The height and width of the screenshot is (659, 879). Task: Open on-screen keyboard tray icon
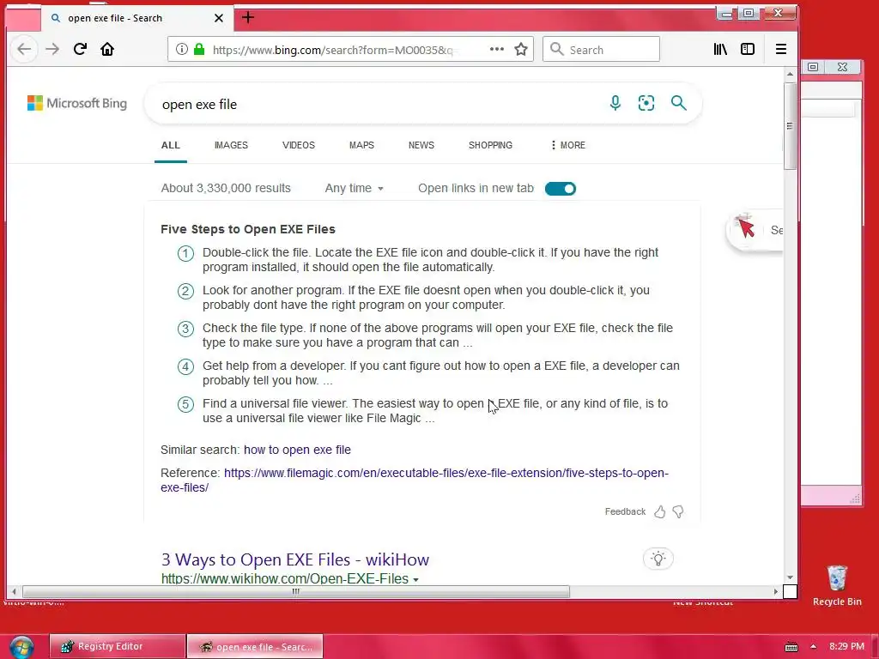click(791, 647)
